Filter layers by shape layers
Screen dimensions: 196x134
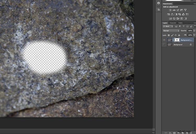click(187, 26)
